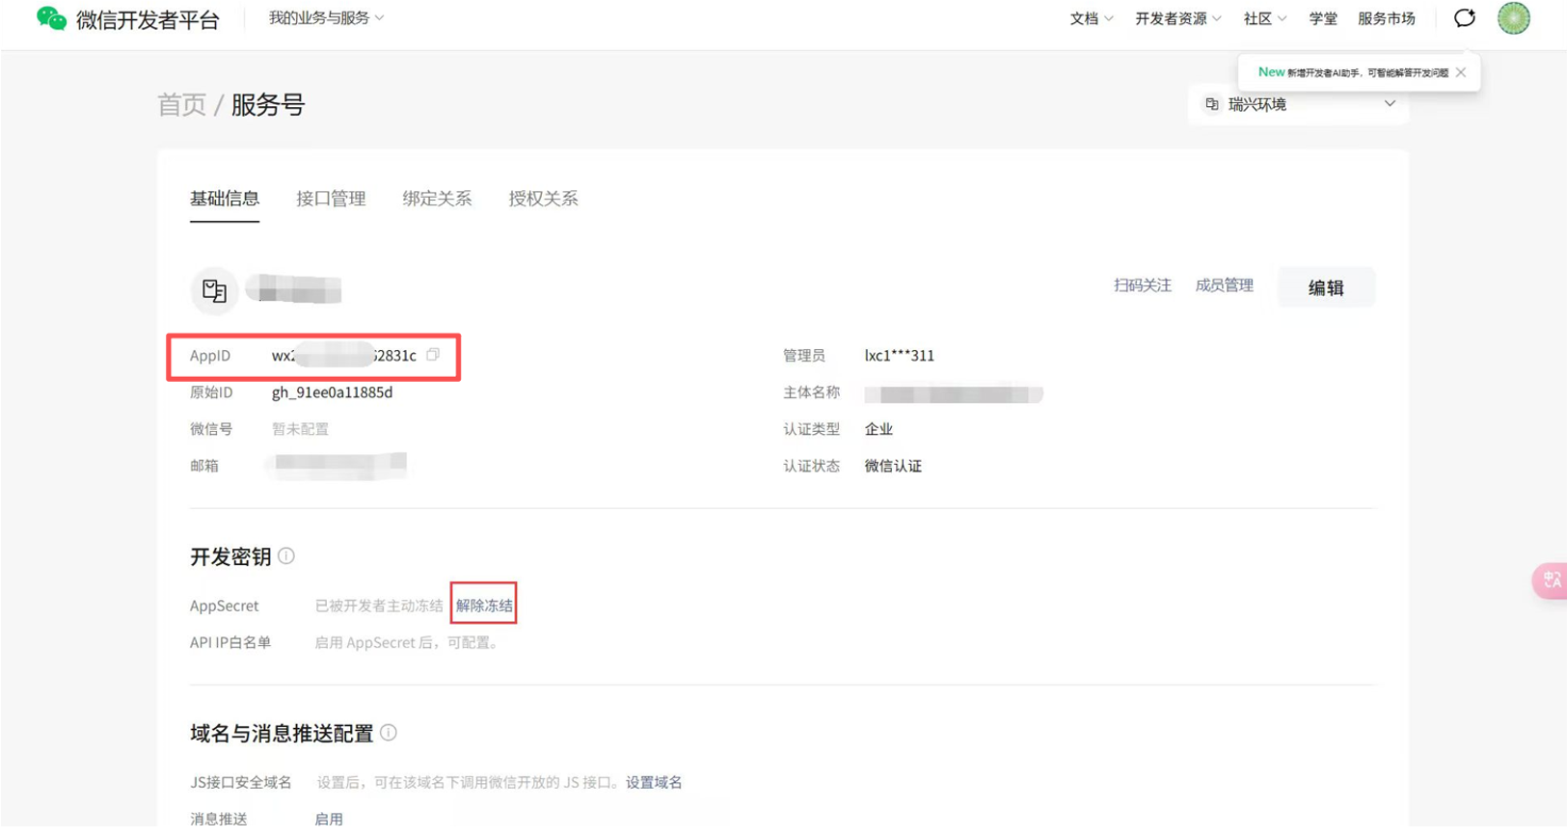1567x837 pixels.
Task: Click the 暂未配置 WeChat ID value
Action: 300,429
